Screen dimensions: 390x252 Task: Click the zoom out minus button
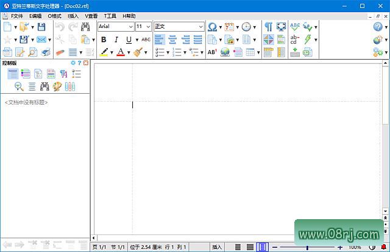tap(275, 247)
